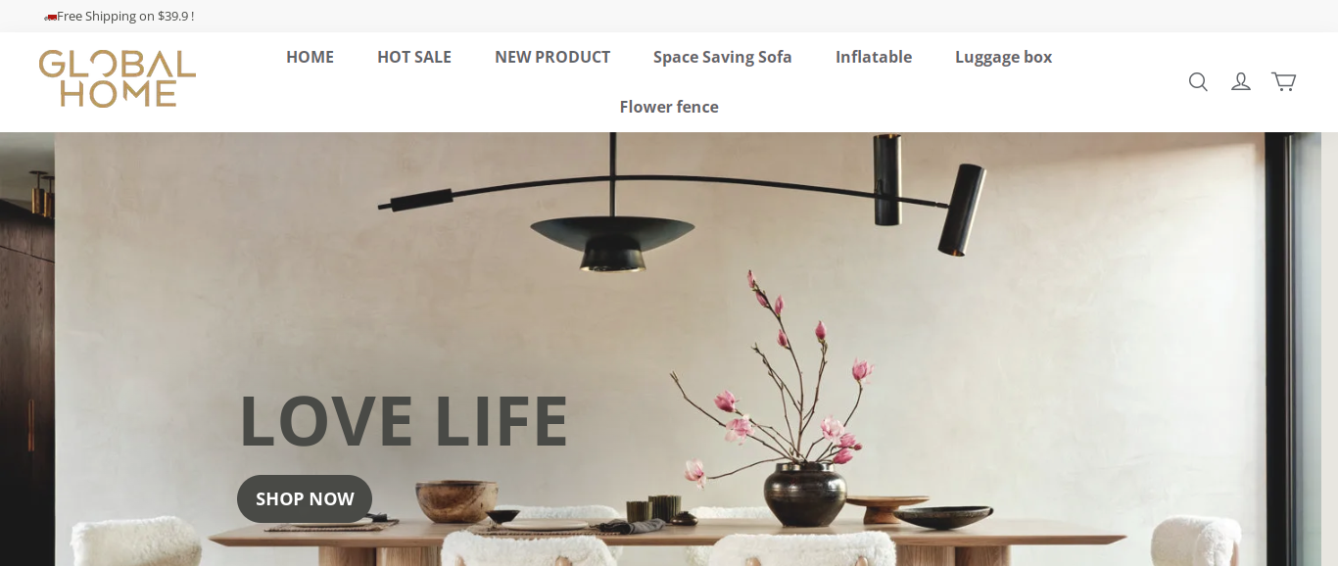The height and width of the screenshot is (566, 1338).
Task: Open the account login person icon
Action: click(x=1241, y=82)
